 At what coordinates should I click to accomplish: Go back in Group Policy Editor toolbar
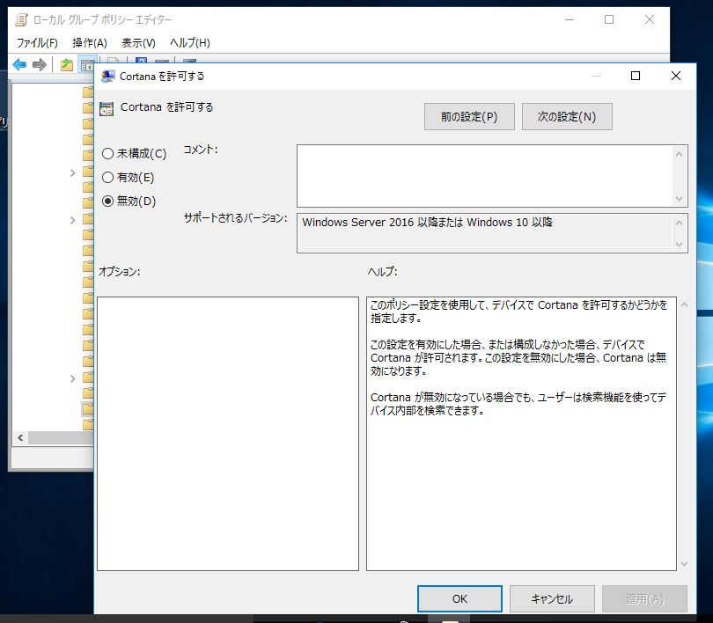[19, 64]
